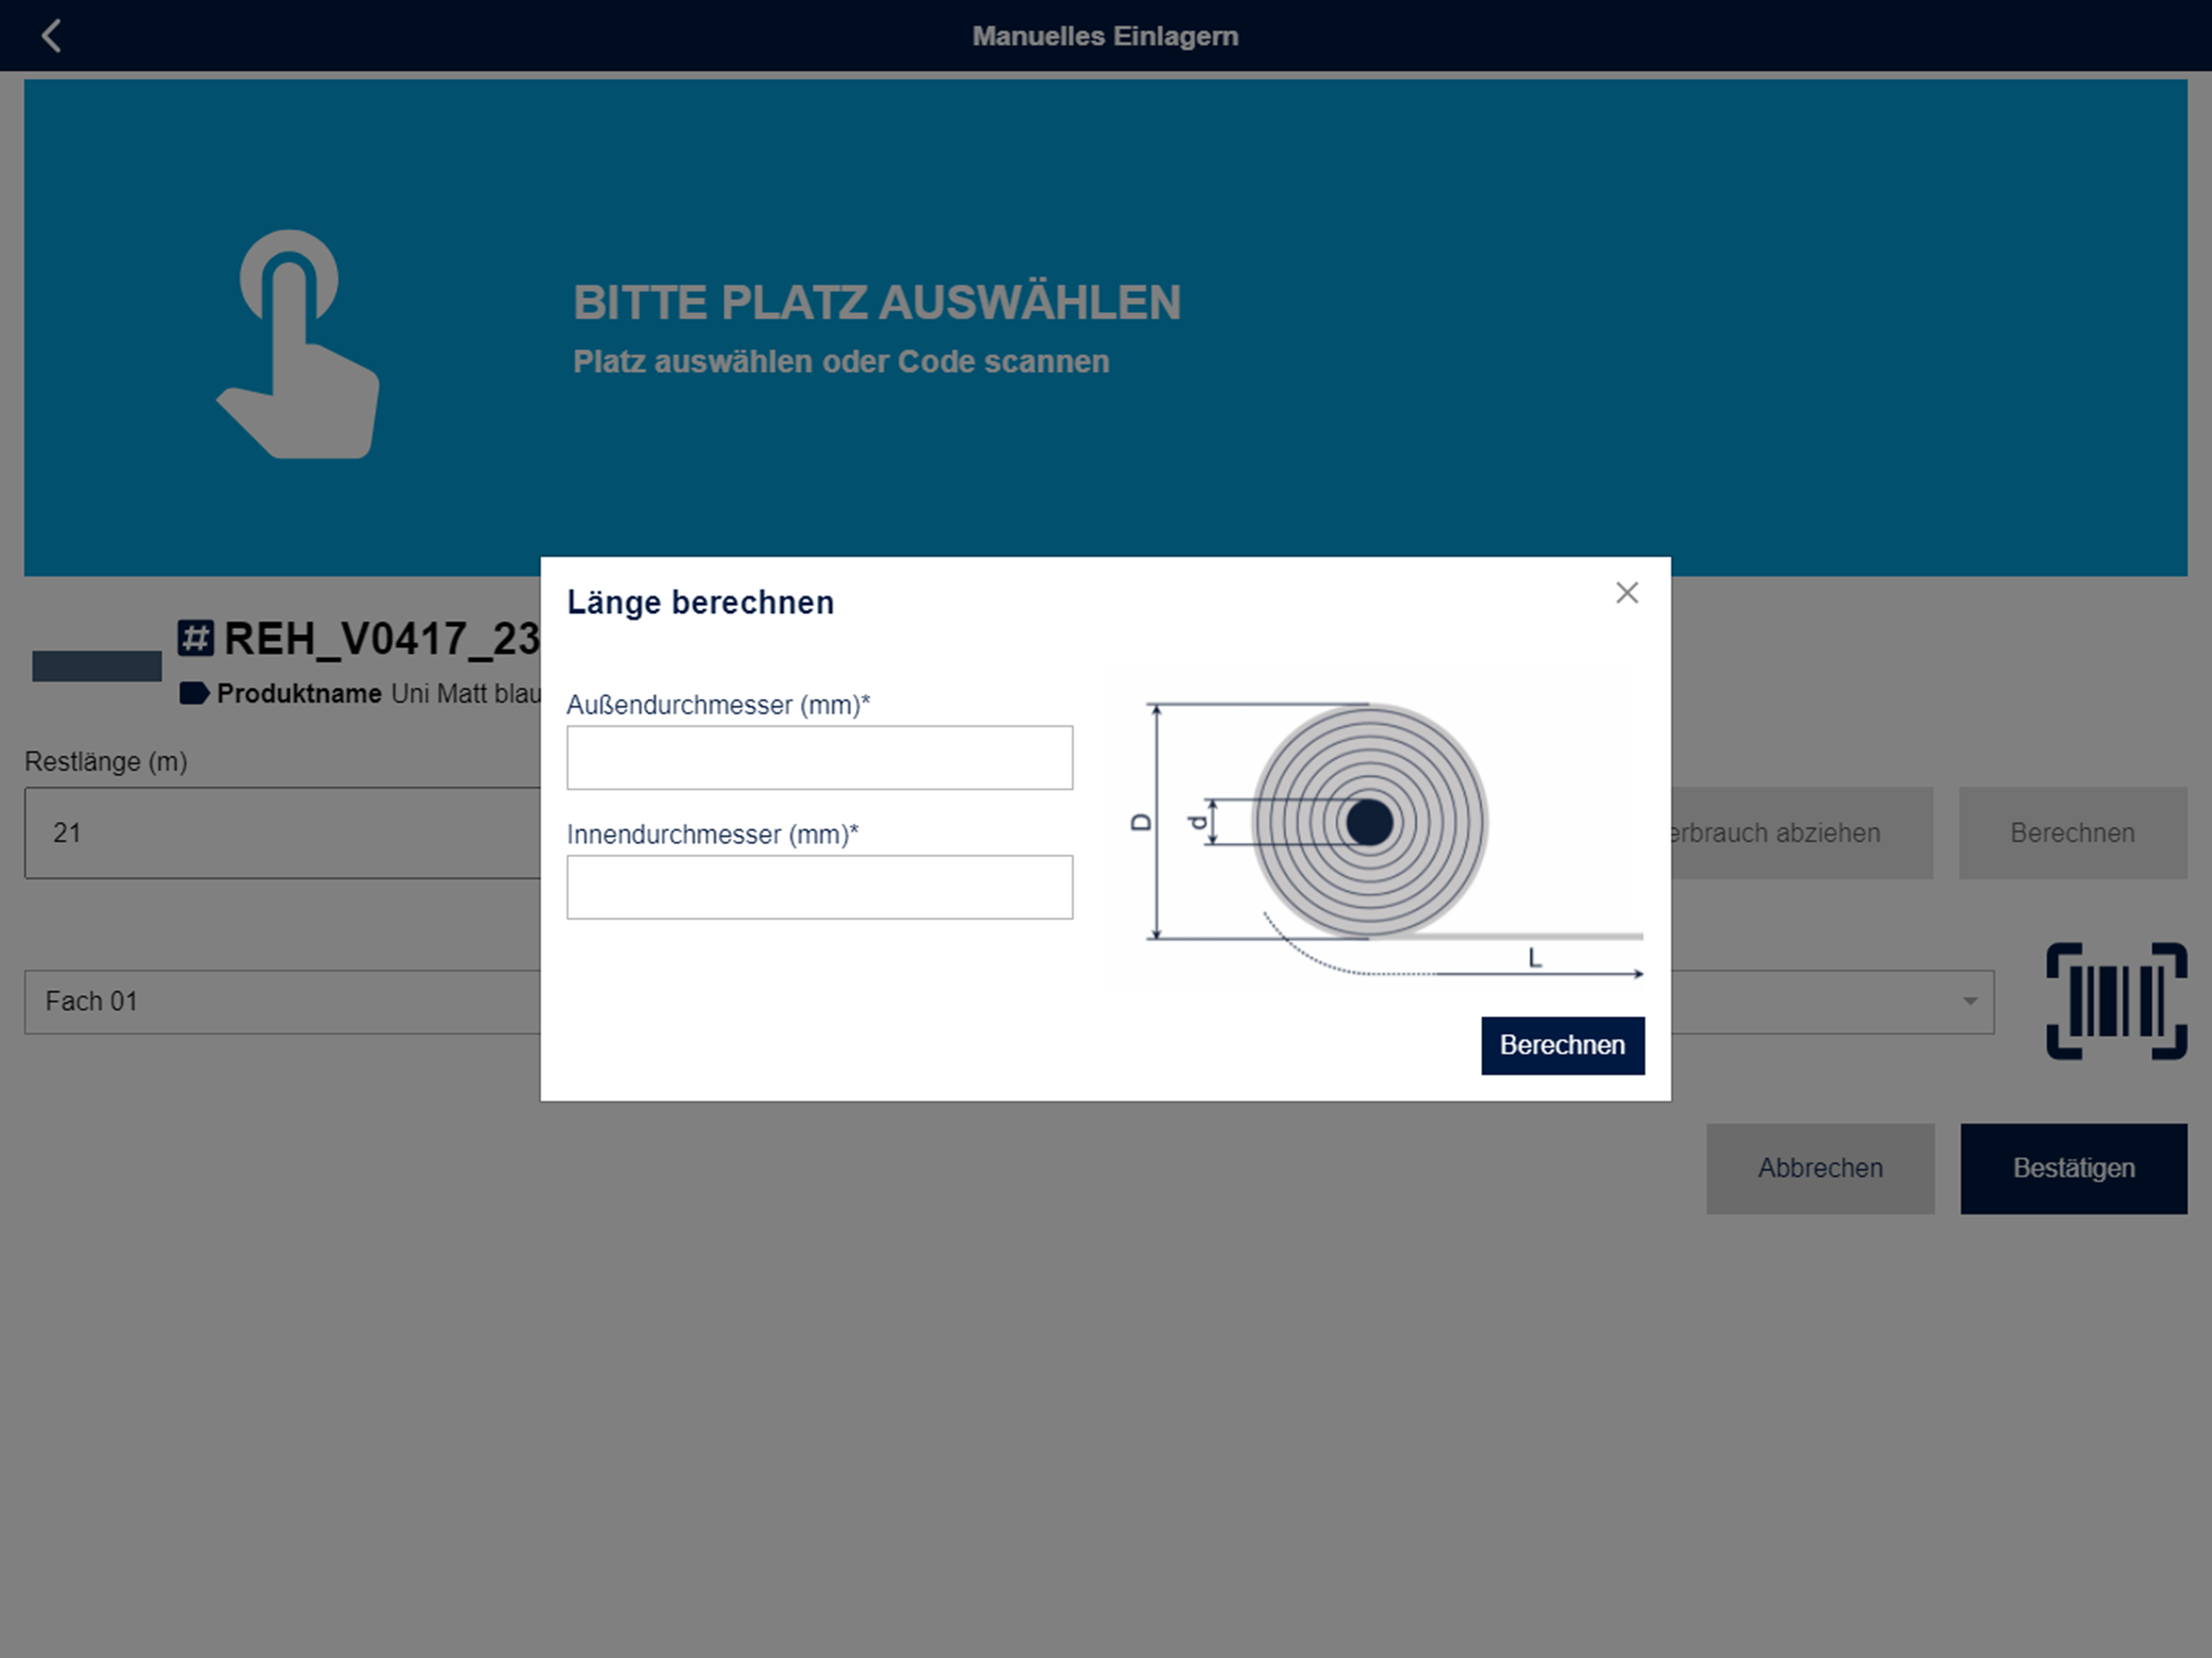Click the hash icon beside REH_V0417

196,638
